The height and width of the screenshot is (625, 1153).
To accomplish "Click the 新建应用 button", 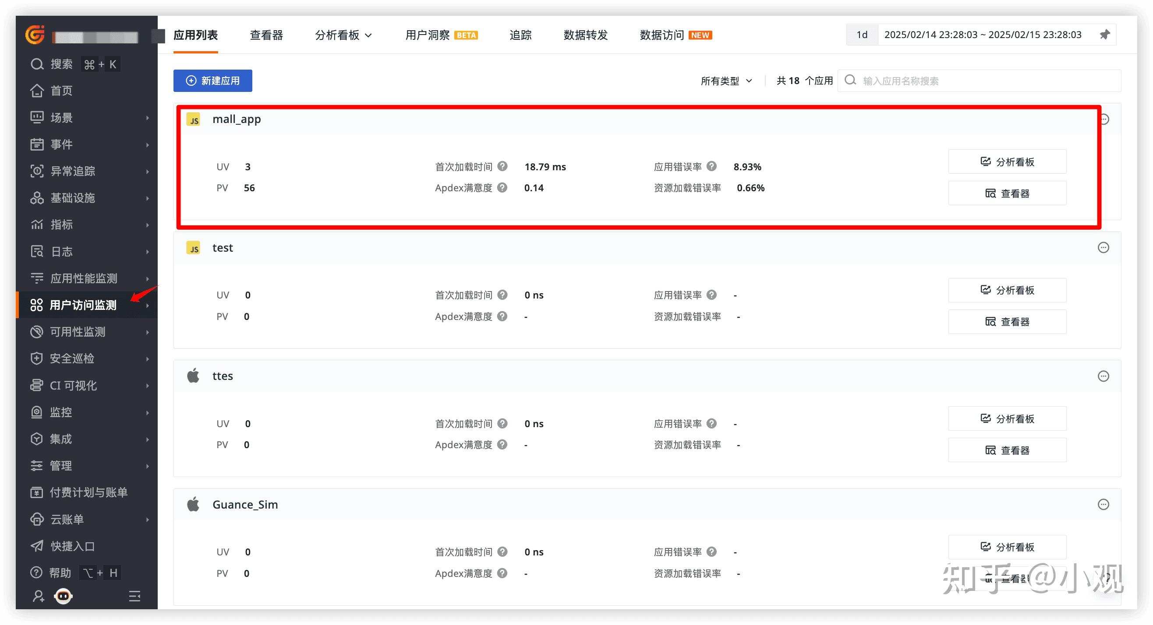I will [x=212, y=81].
